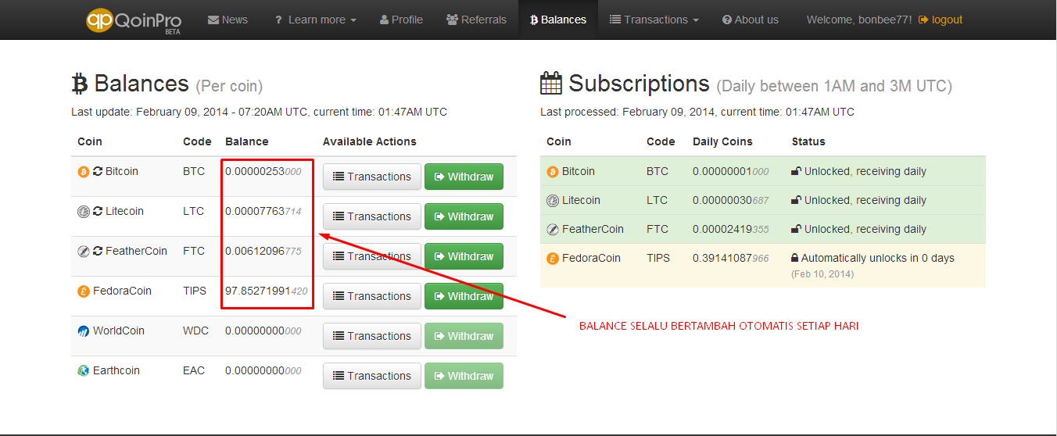Click the Litecoin balance 0.00007763 value
Screen dimensions: 1057x436
pyautogui.click(x=263, y=211)
